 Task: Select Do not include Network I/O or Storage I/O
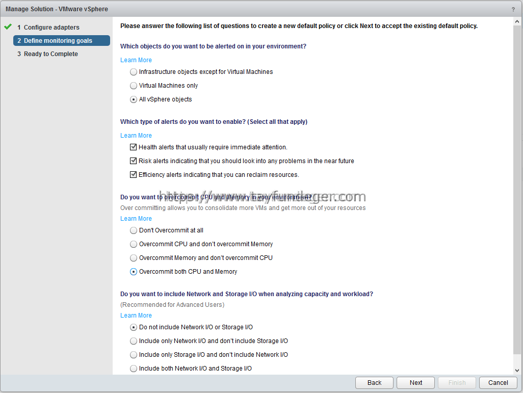(x=134, y=327)
